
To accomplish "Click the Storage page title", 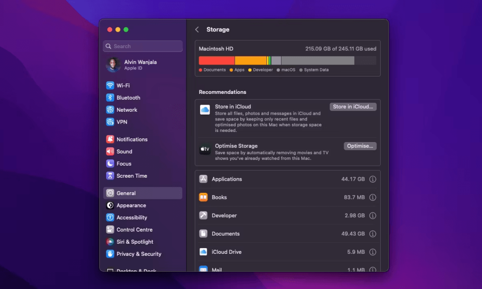I will (x=218, y=29).
